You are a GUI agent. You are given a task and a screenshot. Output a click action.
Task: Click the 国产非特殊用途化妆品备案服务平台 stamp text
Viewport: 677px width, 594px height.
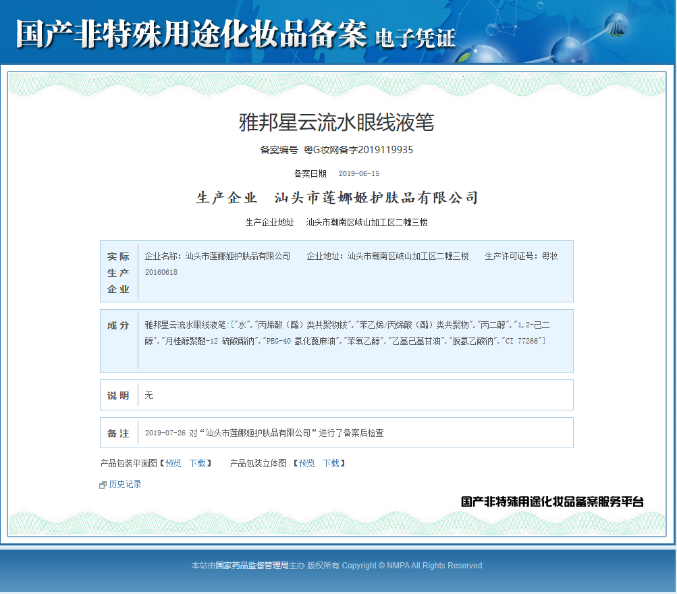[x=552, y=502]
